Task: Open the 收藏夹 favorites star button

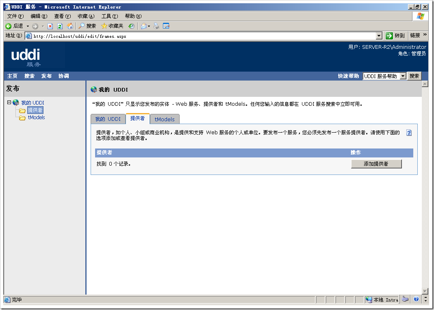Action: 112,26
